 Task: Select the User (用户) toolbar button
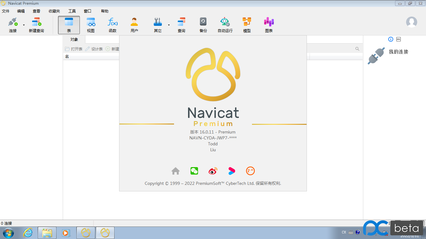pos(134,25)
